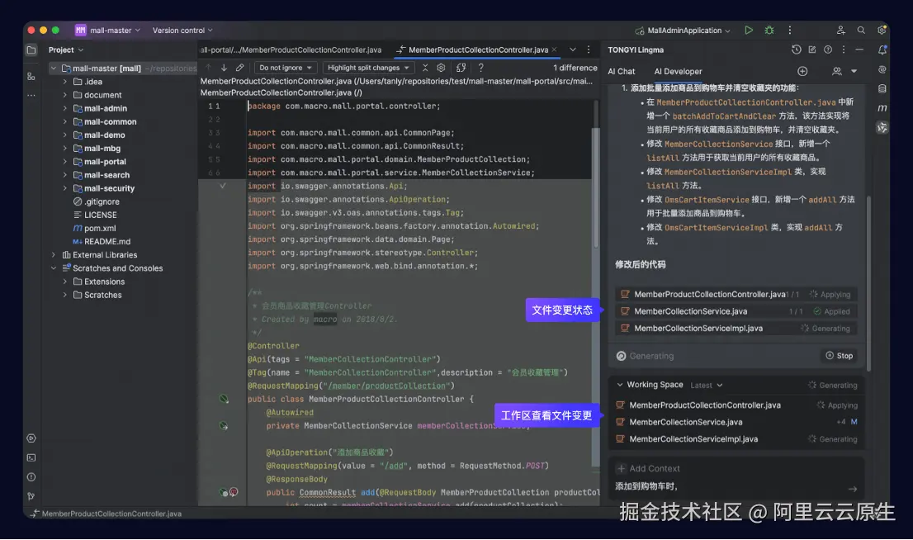Expand the mall-admin module
The height and width of the screenshot is (540, 913).
pyautogui.click(x=64, y=108)
